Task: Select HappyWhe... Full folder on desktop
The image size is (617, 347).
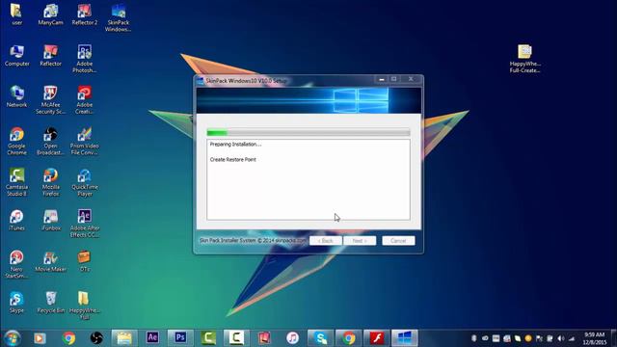Action: pyautogui.click(x=84, y=306)
